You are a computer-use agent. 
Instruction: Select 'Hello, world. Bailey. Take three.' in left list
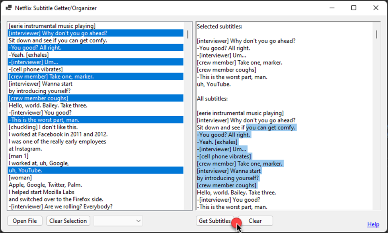[96, 106]
